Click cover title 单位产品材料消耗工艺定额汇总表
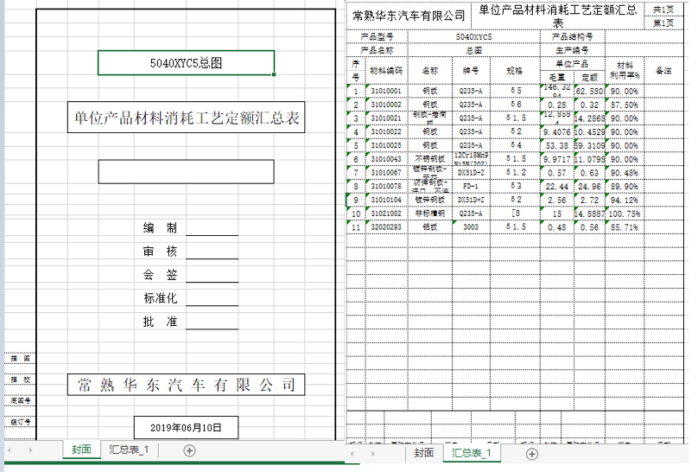The image size is (698, 472). coord(186,117)
